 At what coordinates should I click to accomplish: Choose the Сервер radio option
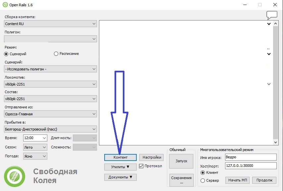pyautogui.click(x=203, y=180)
